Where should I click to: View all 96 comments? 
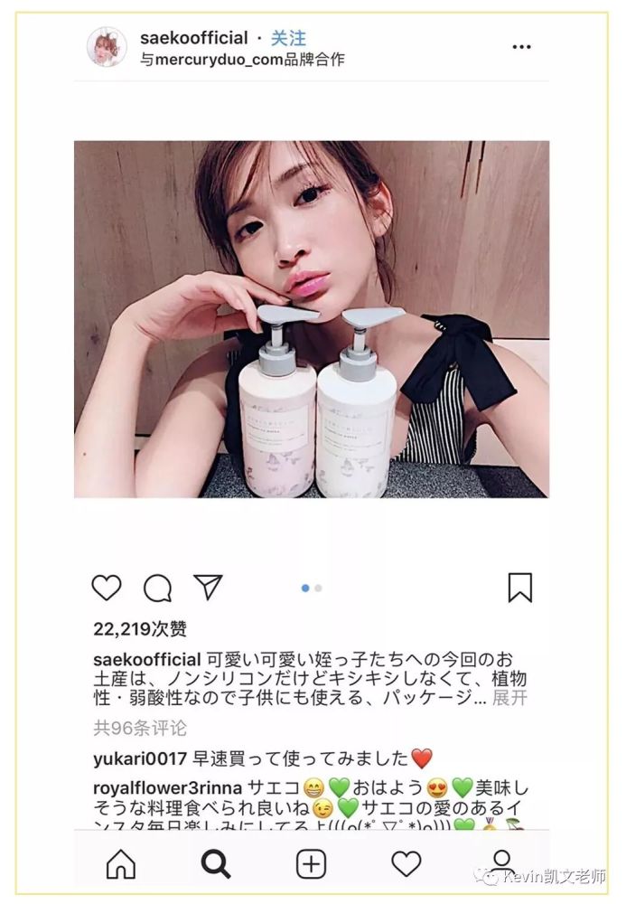tap(140, 728)
